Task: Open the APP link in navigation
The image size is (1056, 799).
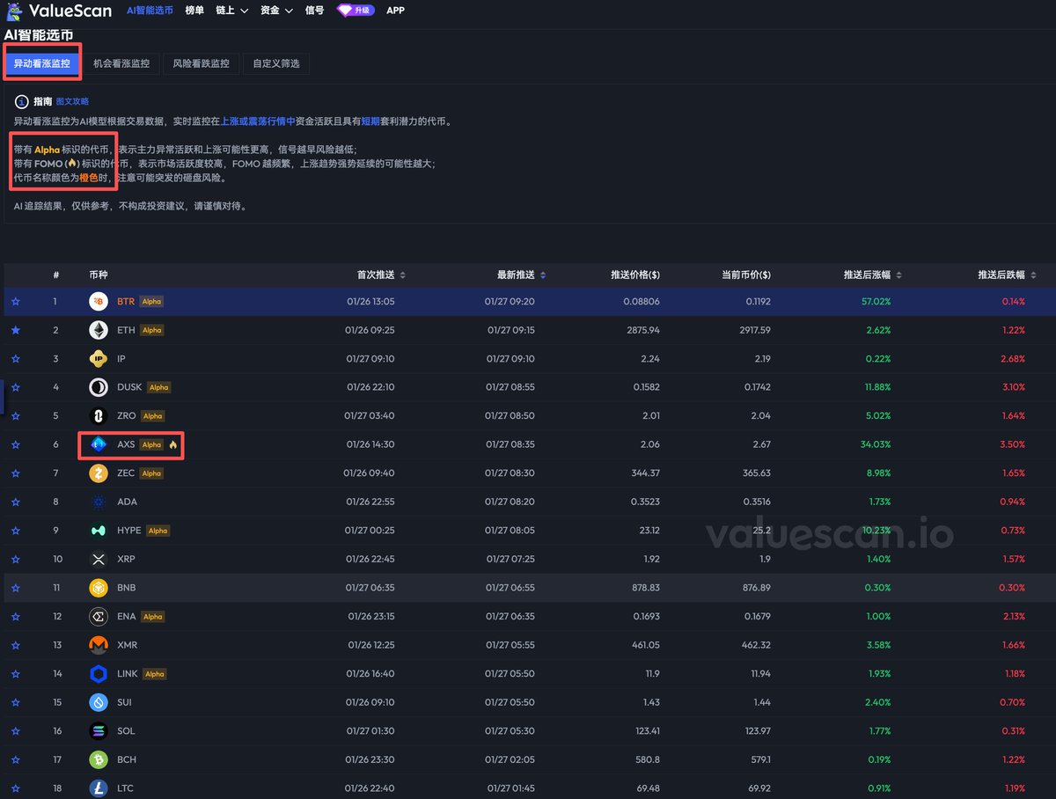Action: tap(396, 11)
